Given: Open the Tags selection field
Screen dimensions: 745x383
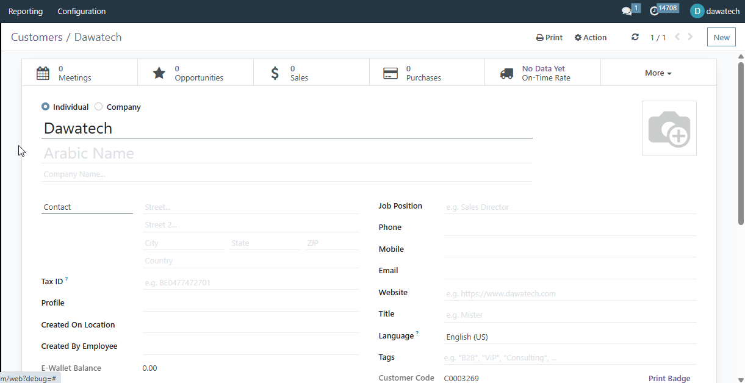Looking at the screenshot, I should pos(570,358).
